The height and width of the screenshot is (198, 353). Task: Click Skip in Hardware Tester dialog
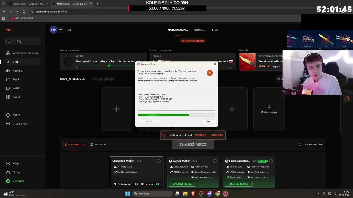pyautogui.click(x=208, y=122)
